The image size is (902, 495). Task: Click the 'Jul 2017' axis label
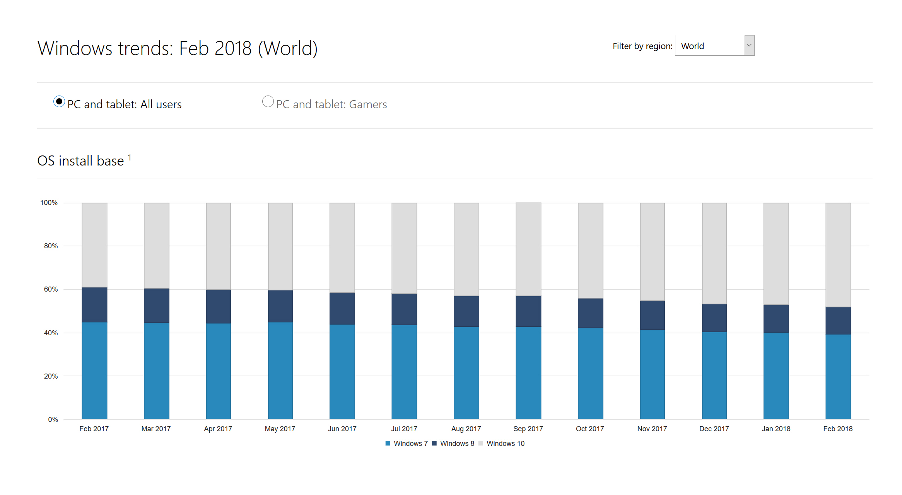pyautogui.click(x=404, y=429)
